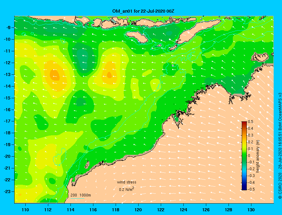Select the '112' longitude axis label
282x215 pixels.
(48, 210)
